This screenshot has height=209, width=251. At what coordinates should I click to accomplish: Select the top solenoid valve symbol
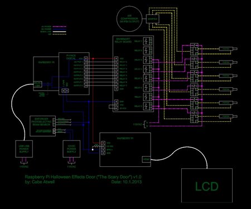194,49
